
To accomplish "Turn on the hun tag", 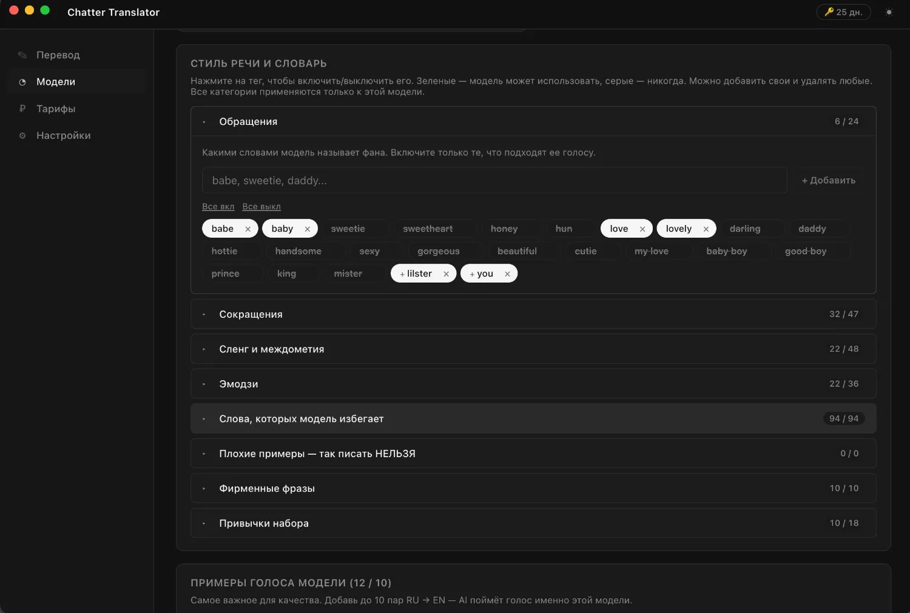I will pos(570,229).
